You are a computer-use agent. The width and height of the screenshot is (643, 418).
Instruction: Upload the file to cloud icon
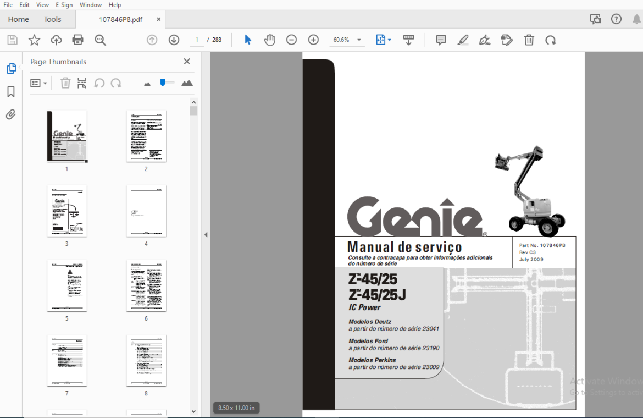tap(56, 40)
